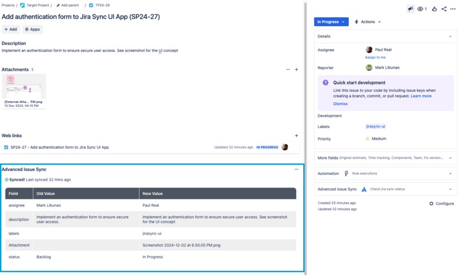The width and height of the screenshot is (461, 275).
Task: Click the Medium priority icon
Action: click(367, 139)
